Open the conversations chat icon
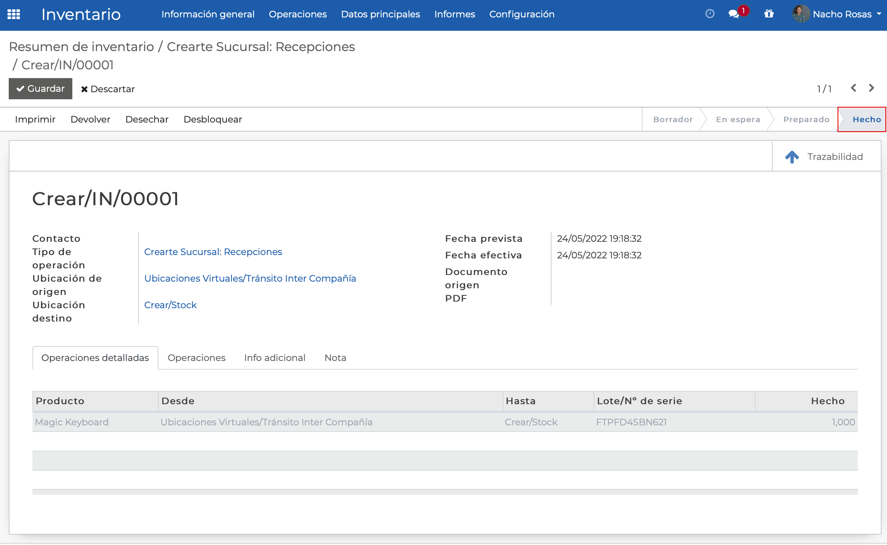Viewport: 887px width, 545px height. point(734,14)
